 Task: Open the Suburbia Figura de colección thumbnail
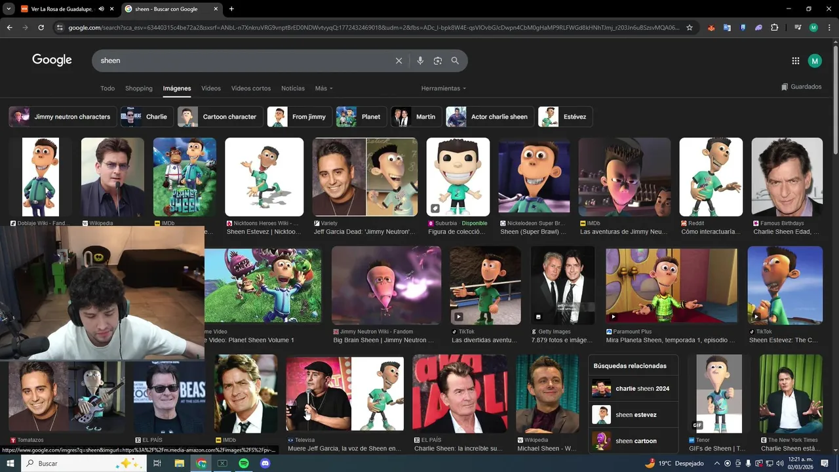click(458, 177)
